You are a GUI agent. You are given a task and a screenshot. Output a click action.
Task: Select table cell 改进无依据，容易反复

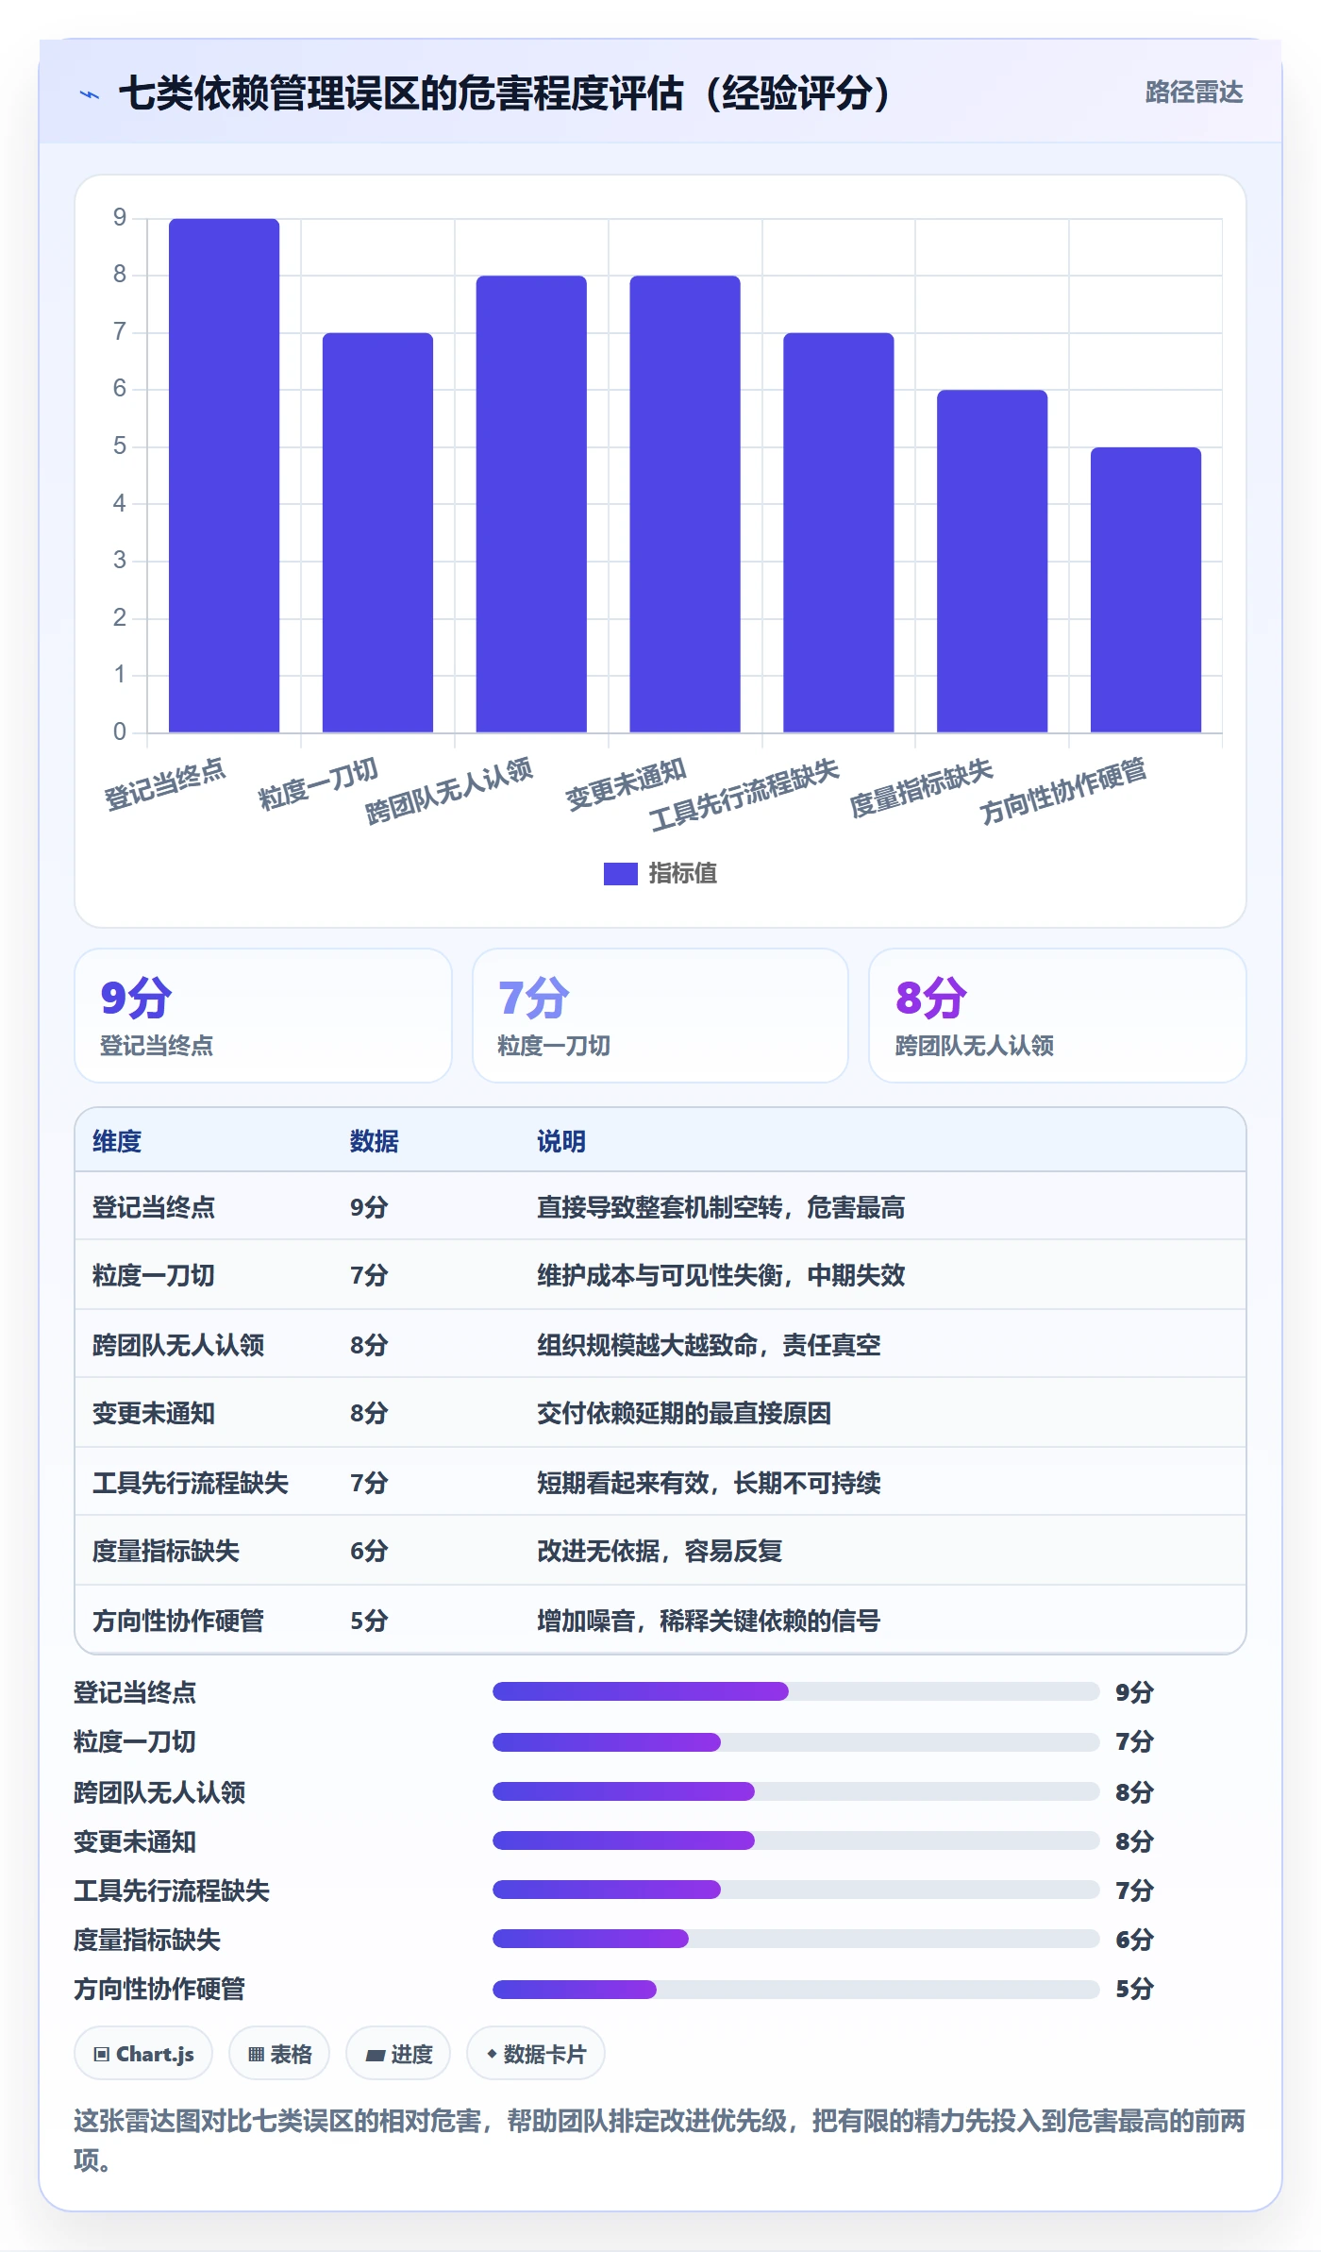[x=660, y=1551]
